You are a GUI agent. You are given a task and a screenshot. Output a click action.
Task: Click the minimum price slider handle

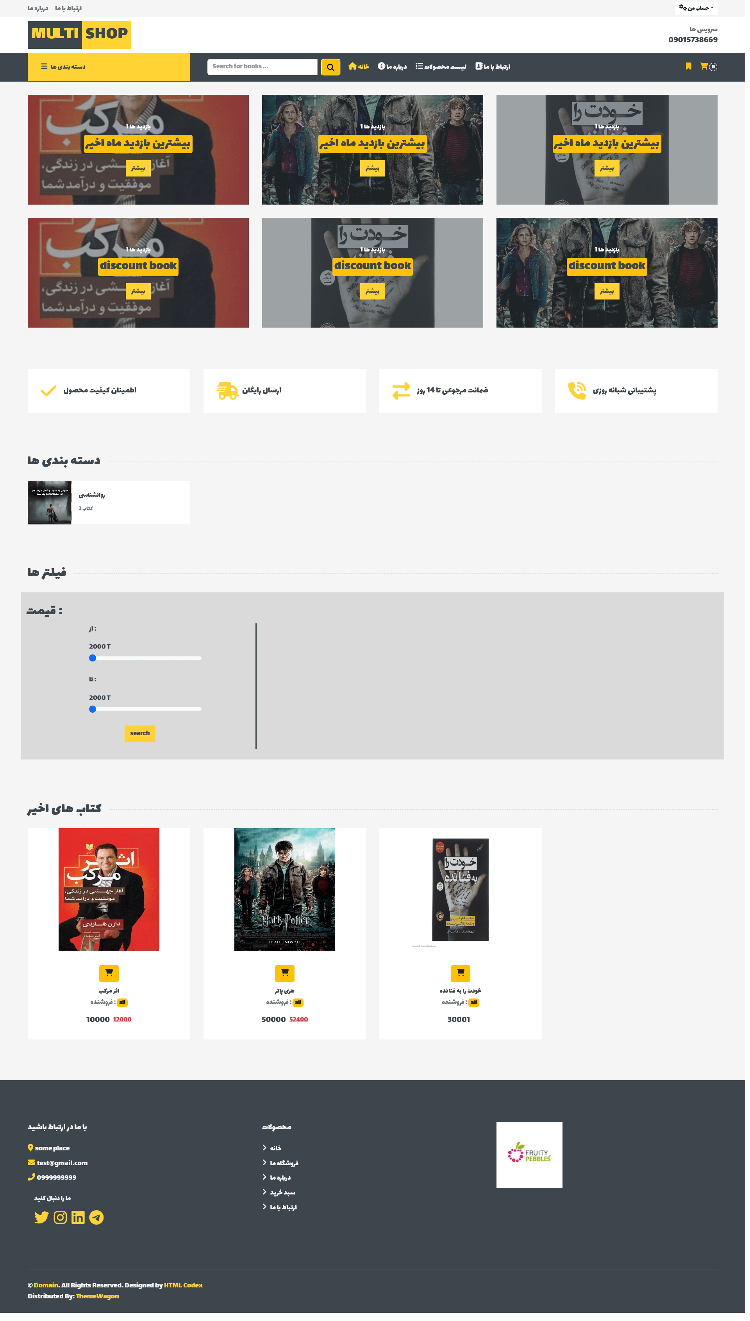point(93,661)
